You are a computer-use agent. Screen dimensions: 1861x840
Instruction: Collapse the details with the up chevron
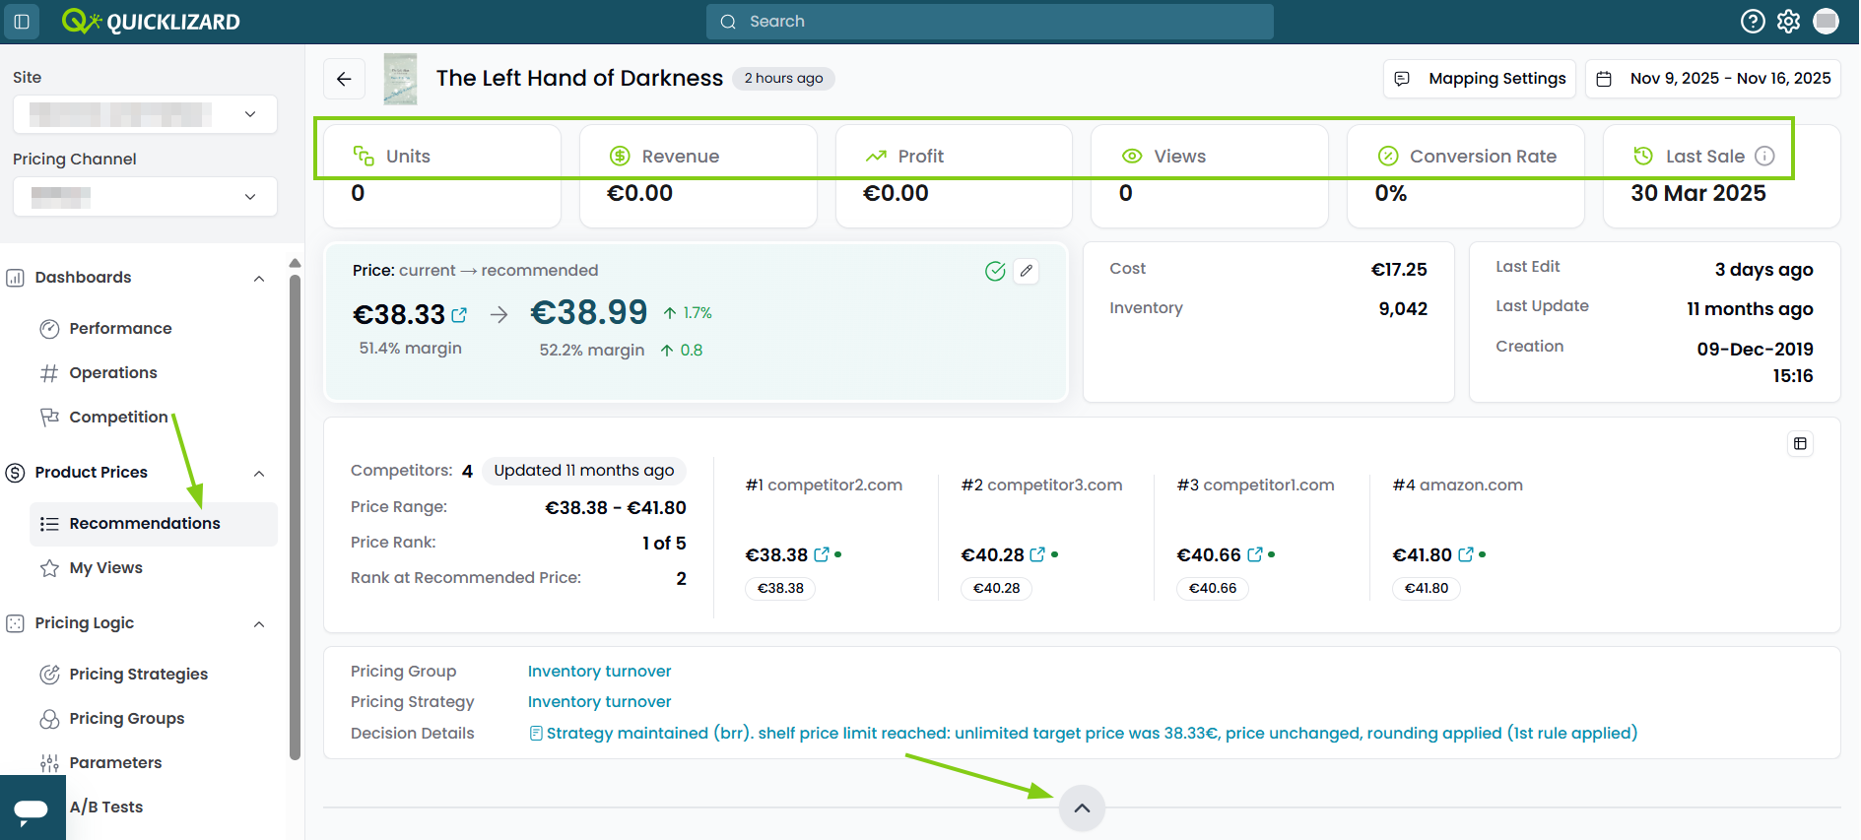pyautogui.click(x=1082, y=808)
